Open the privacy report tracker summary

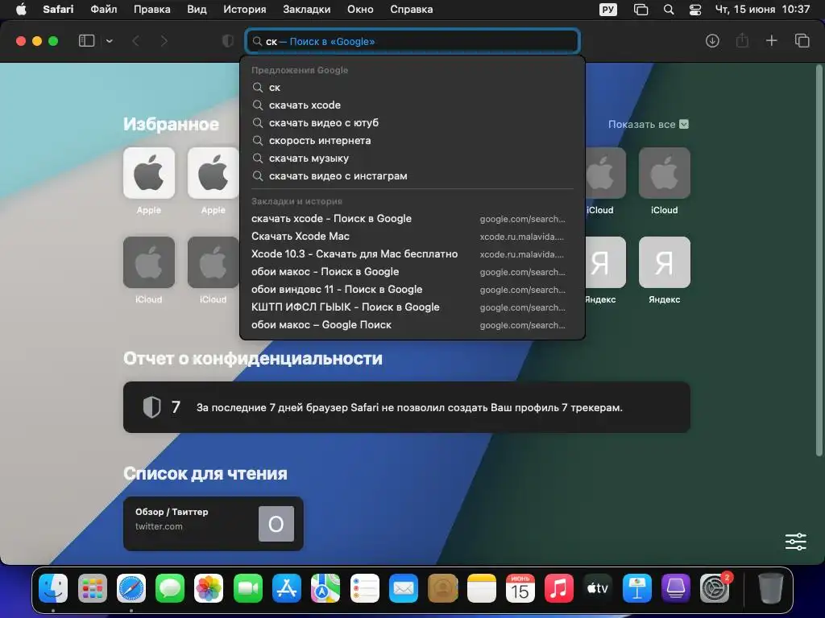click(407, 407)
